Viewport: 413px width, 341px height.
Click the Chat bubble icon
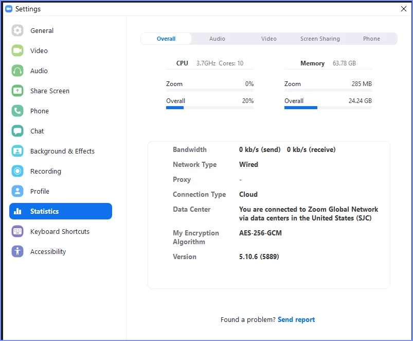point(17,131)
